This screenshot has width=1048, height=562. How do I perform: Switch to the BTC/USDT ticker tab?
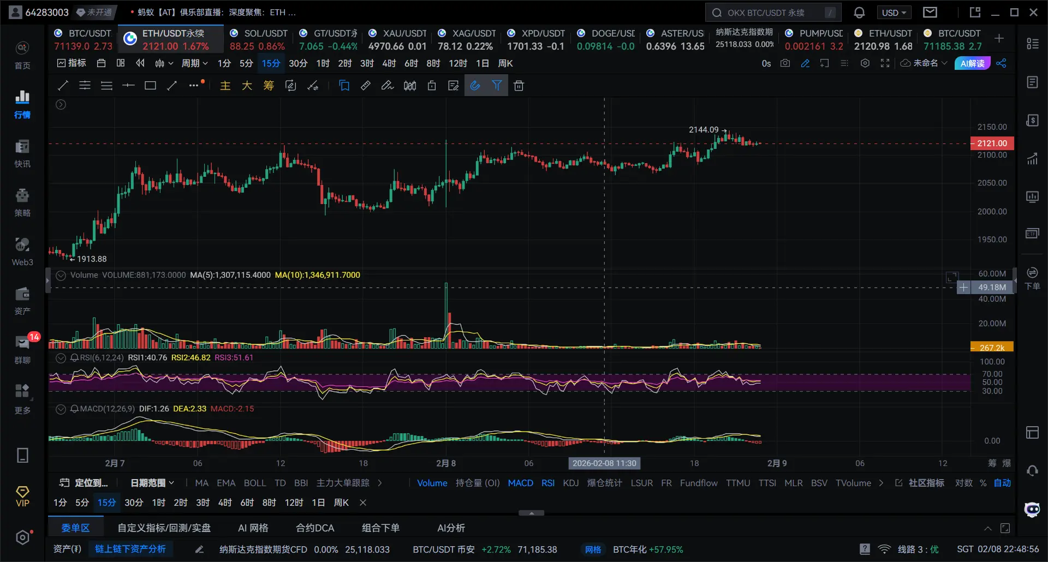(84, 39)
